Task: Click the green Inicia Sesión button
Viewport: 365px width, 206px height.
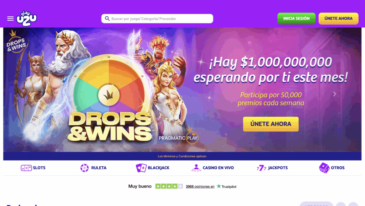Action: pyautogui.click(x=296, y=18)
